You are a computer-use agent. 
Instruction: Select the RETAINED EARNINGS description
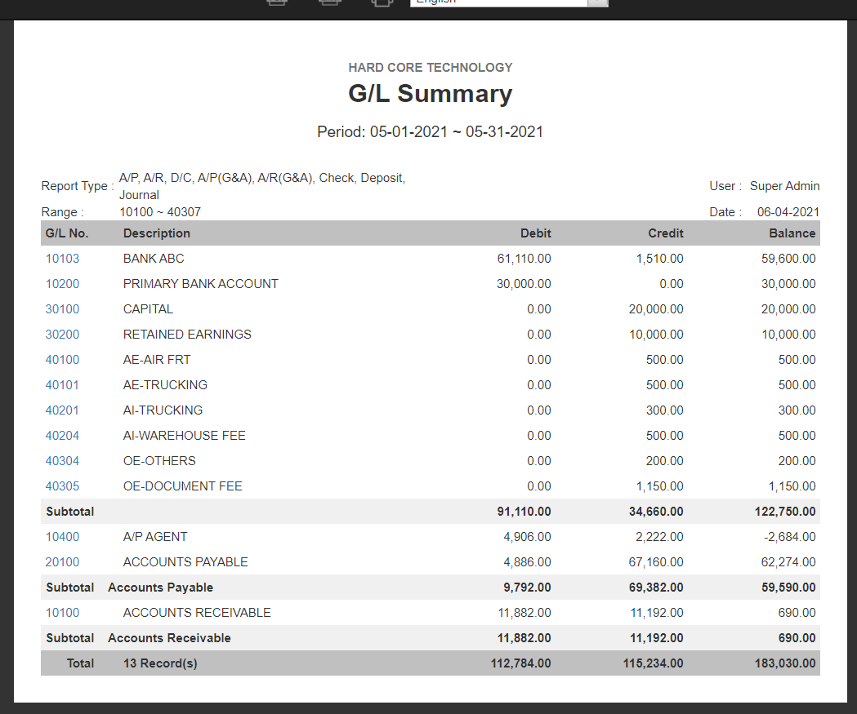pos(187,335)
